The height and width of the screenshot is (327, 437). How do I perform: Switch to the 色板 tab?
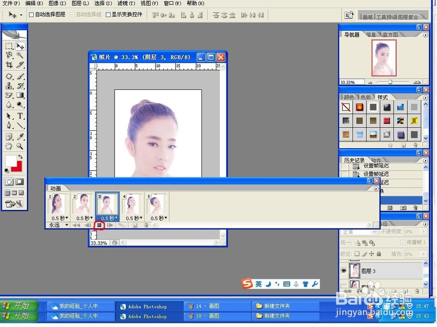pos(366,97)
